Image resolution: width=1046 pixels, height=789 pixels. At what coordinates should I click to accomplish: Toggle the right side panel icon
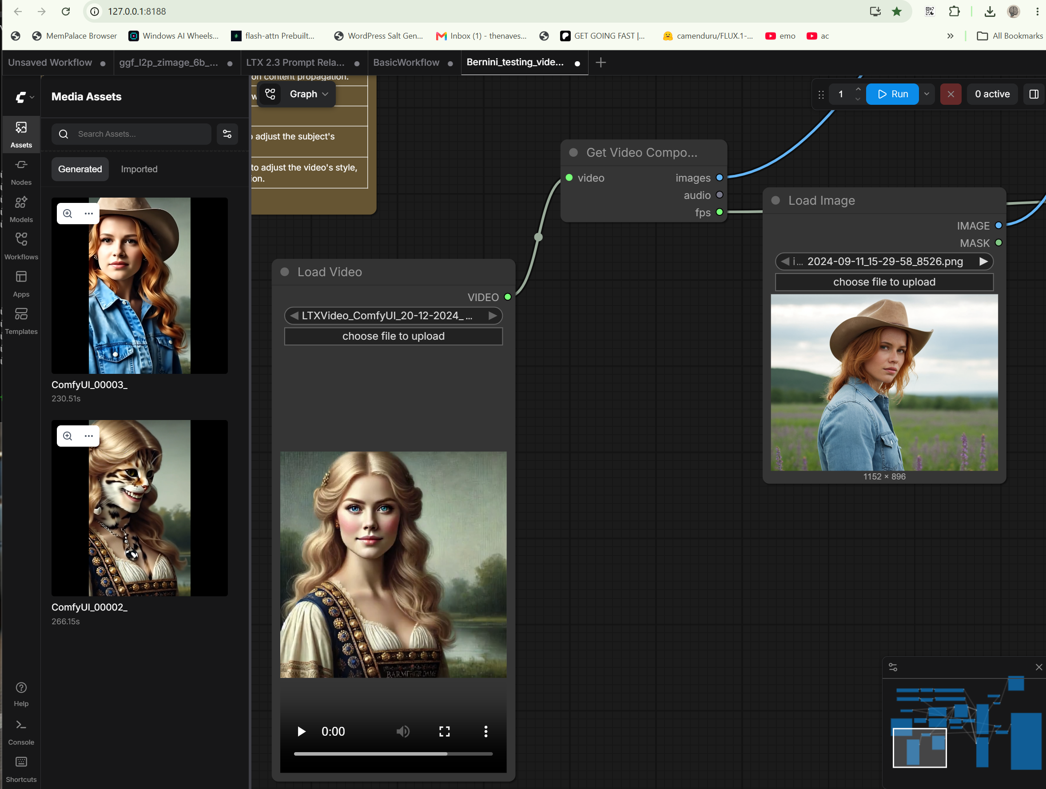(x=1034, y=94)
